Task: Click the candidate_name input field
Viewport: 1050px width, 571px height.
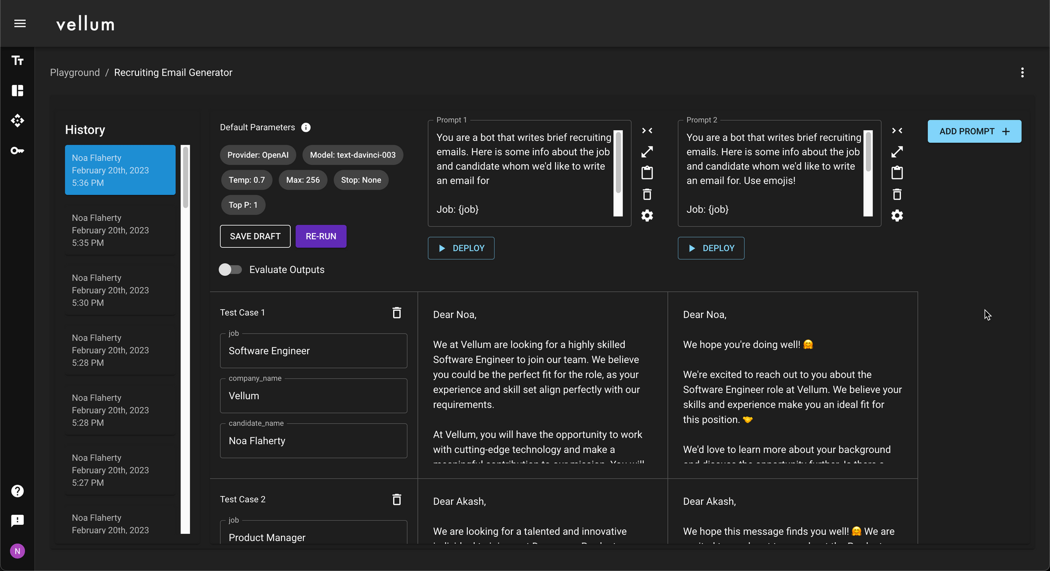Action: click(313, 441)
